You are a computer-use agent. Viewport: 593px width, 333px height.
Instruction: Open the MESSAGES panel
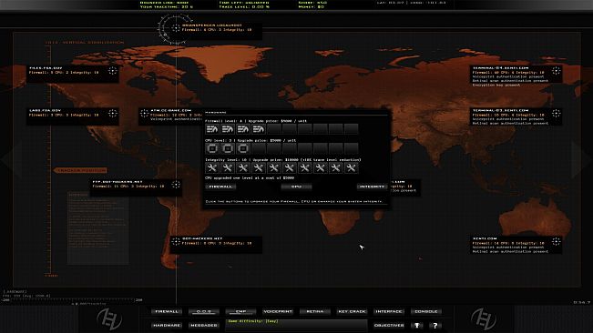click(x=203, y=325)
